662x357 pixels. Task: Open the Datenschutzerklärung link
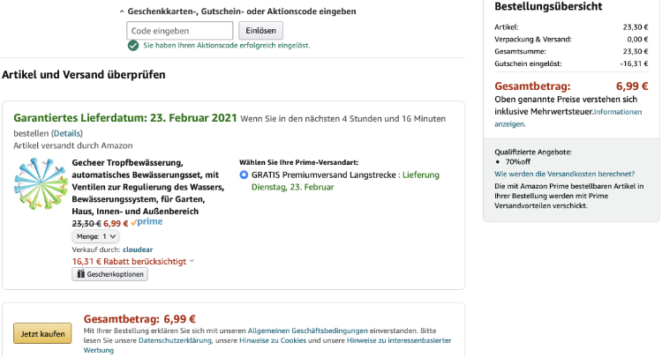[175, 340]
